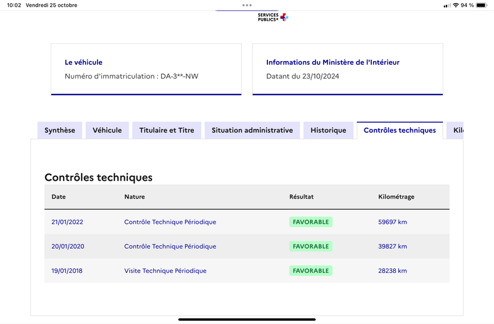This screenshot has width=494, height=324.
Task: Tap the Wi-Fi status icon
Action: [x=456, y=5]
